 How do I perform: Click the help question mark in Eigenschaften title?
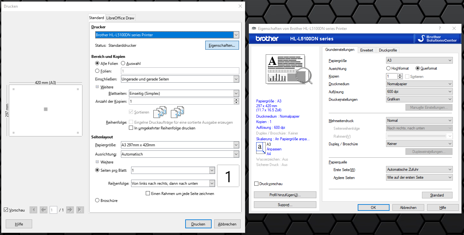tap(439, 28)
